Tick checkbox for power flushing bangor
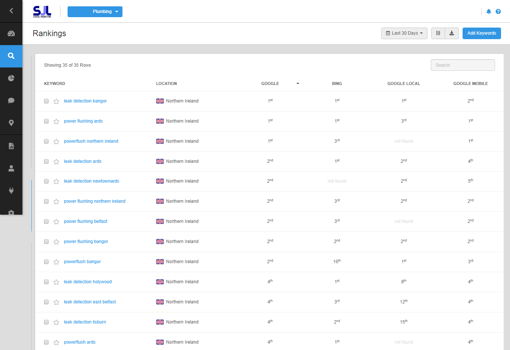 coord(46,242)
